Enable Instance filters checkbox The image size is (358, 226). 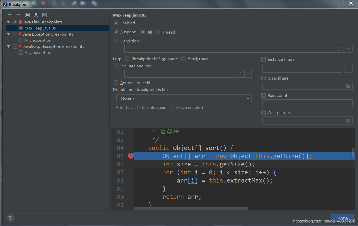pos(264,59)
